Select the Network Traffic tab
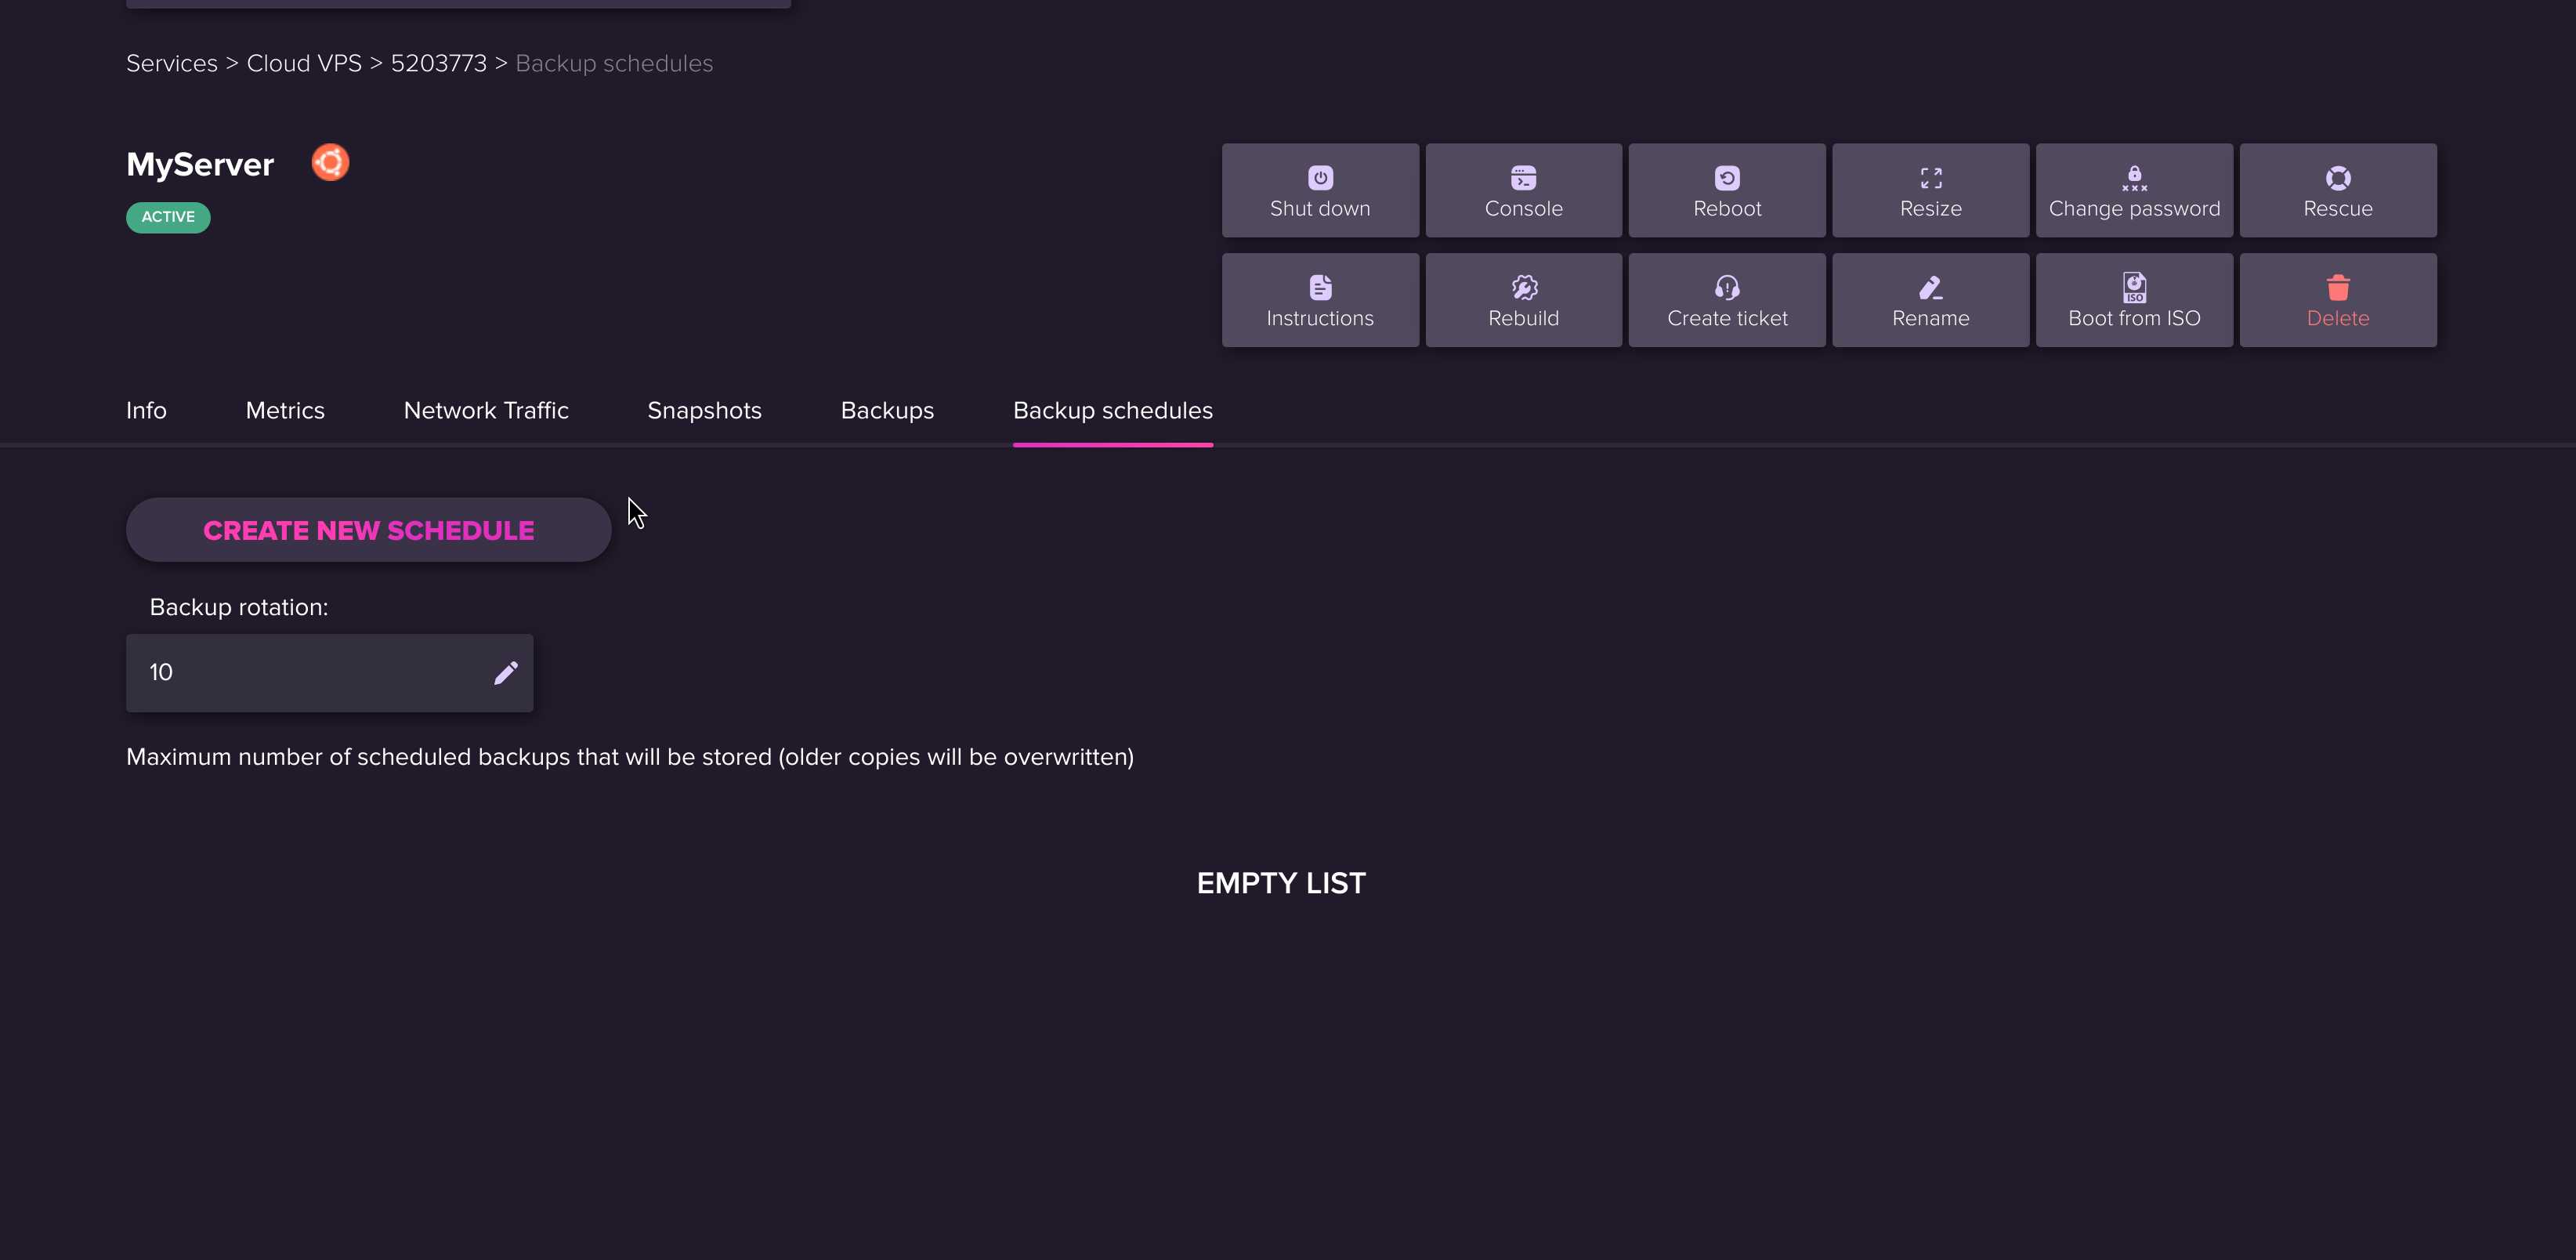Viewport: 2576px width, 1260px height. (x=485, y=411)
